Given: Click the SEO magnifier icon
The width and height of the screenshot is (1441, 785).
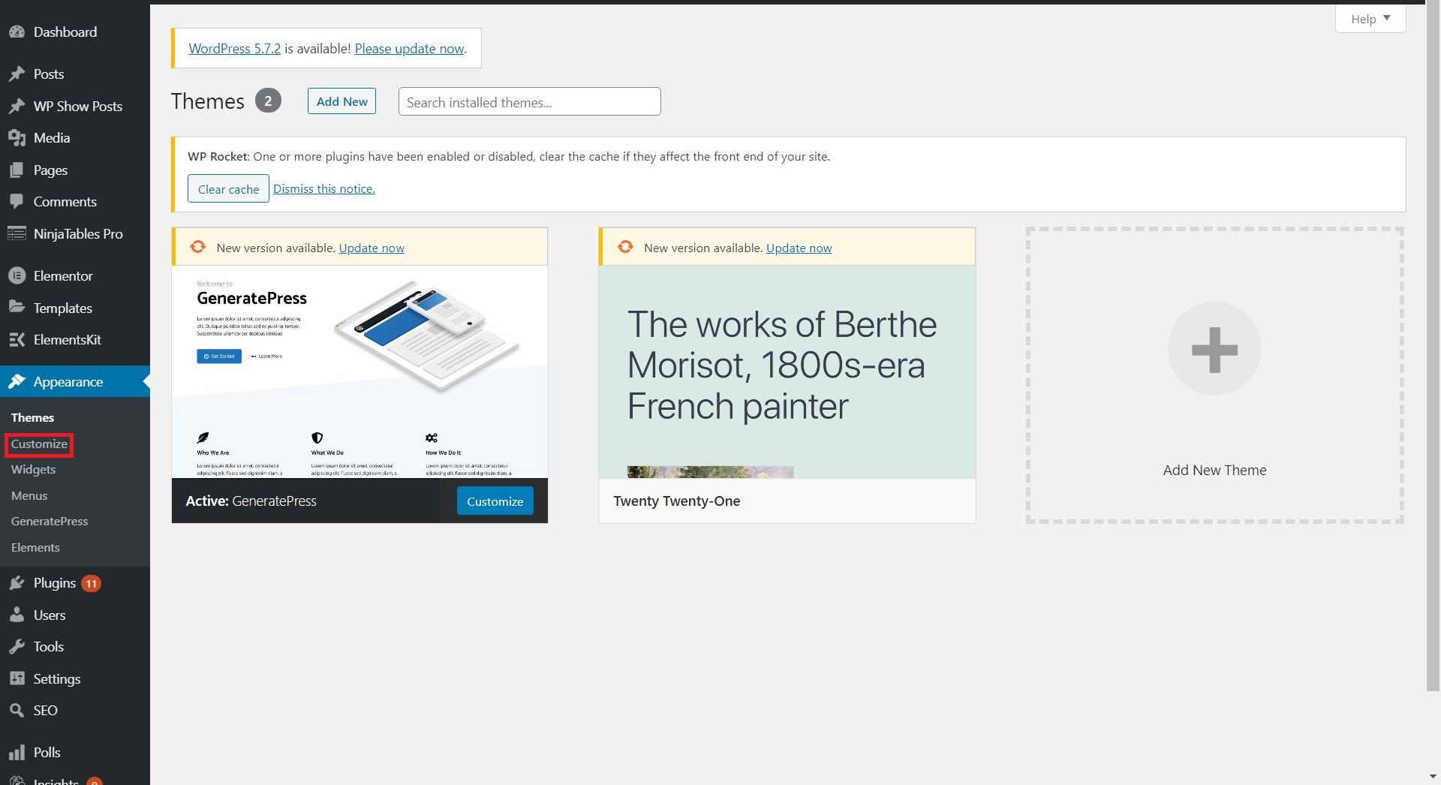Looking at the screenshot, I should coord(17,711).
